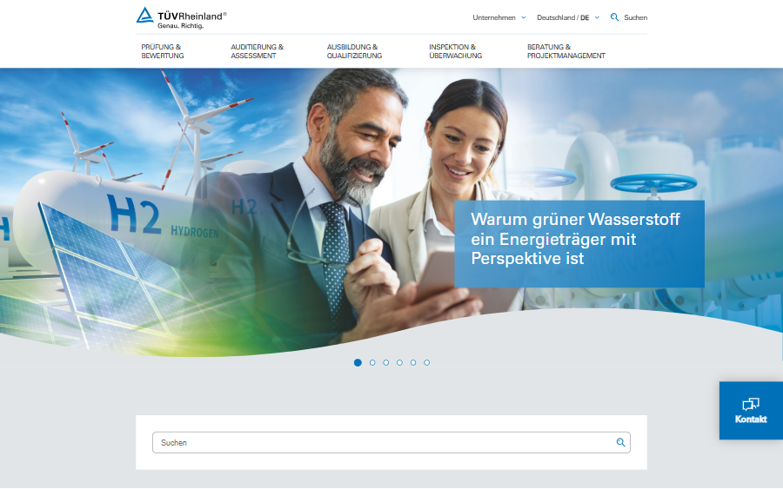Open the TÜV Rheinland logo homepage link

coord(181,18)
